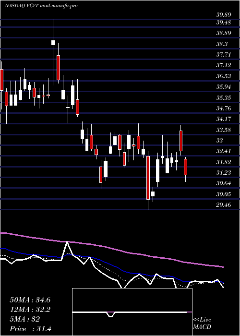Select the 39.48 price axis label

(x=224, y=22)
